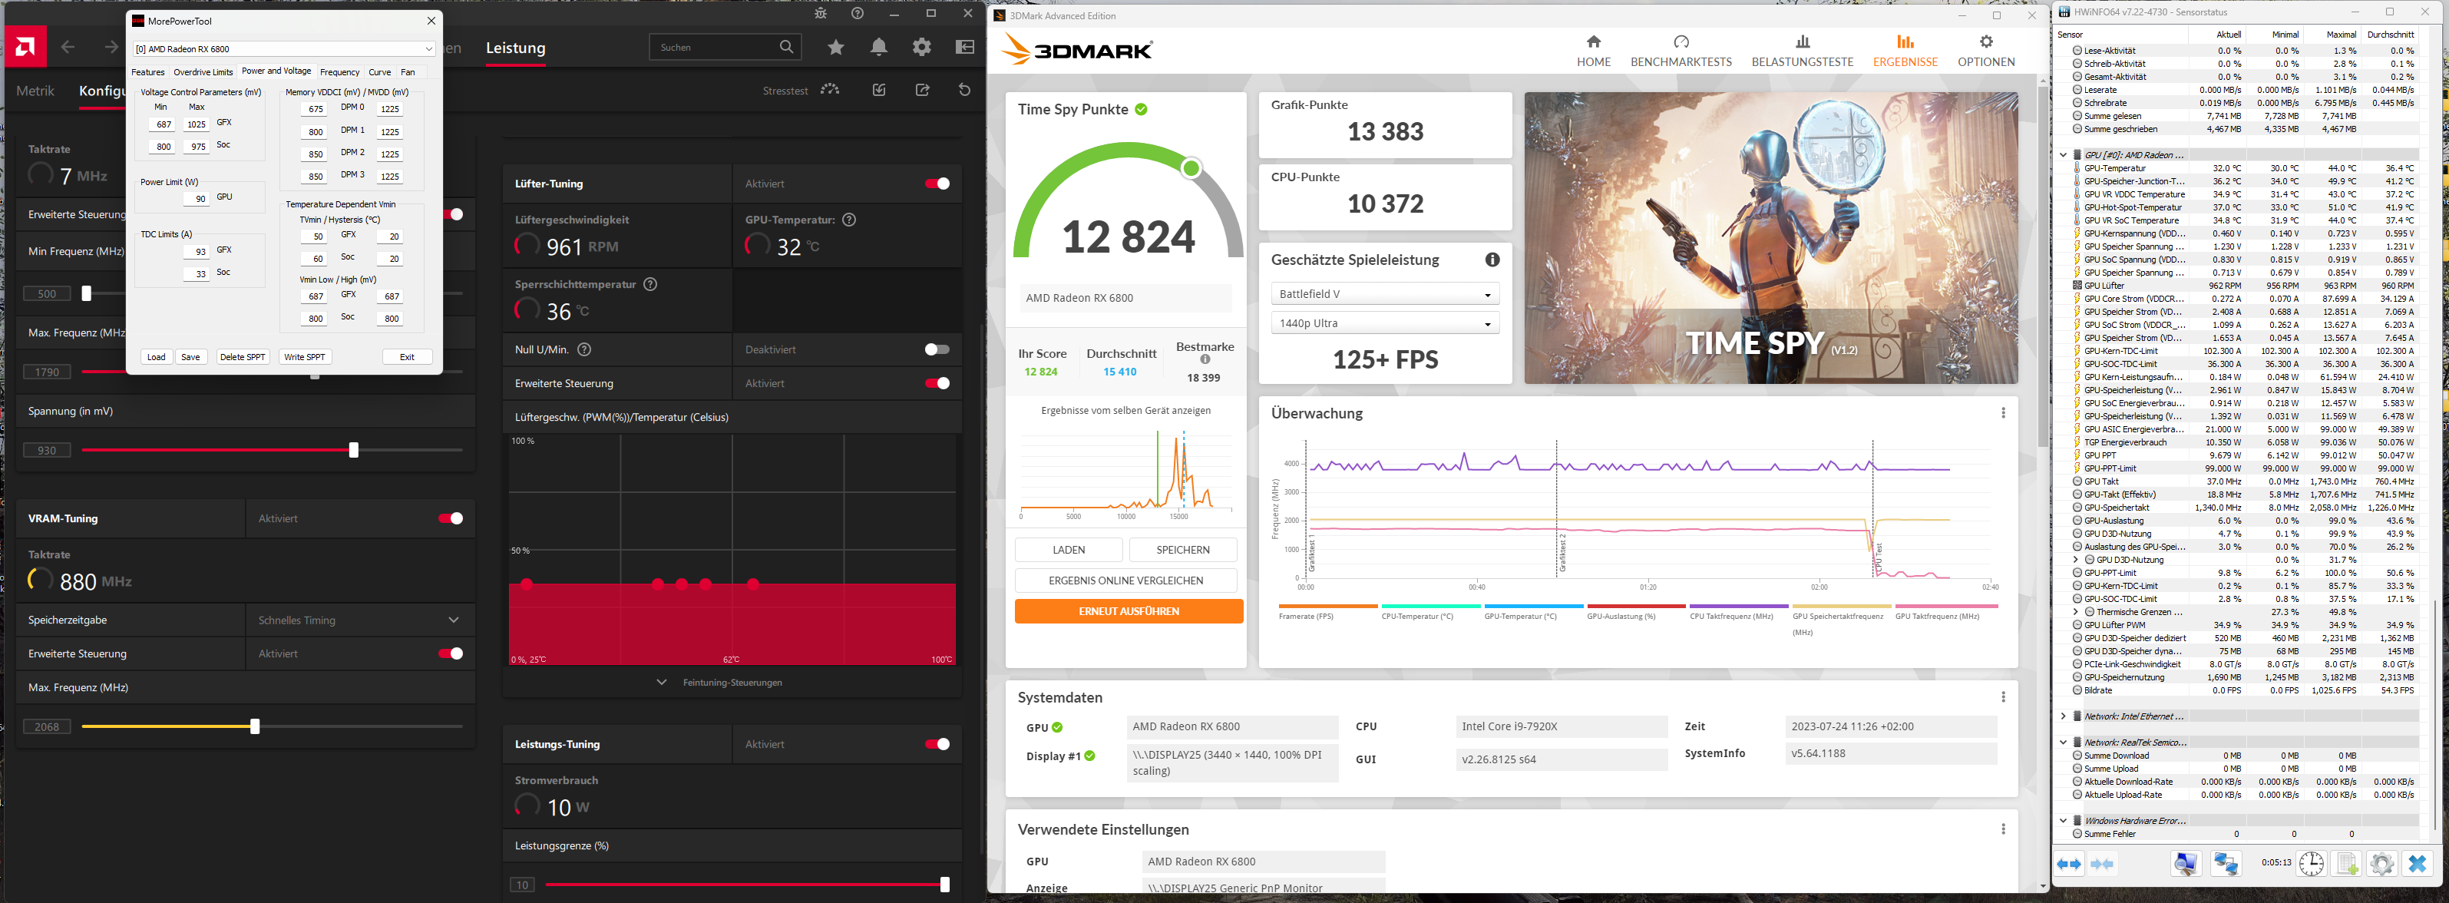Click Write SPPT button
Image resolution: width=2449 pixels, height=903 pixels.
coord(304,356)
